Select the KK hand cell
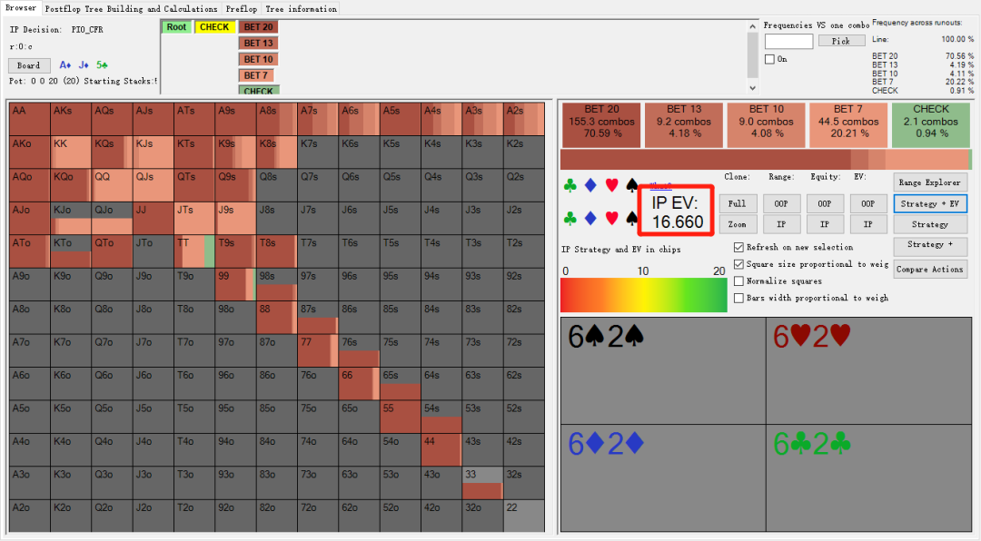981x541 pixels. click(x=71, y=152)
